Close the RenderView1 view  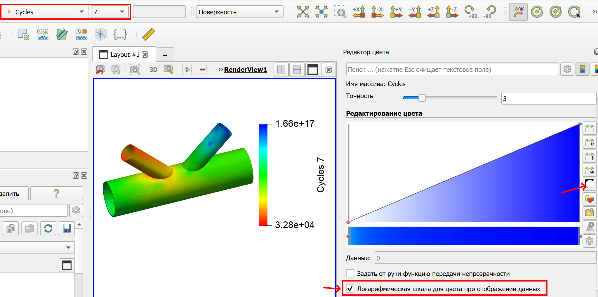pyautogui.click(x=329, y=70)
